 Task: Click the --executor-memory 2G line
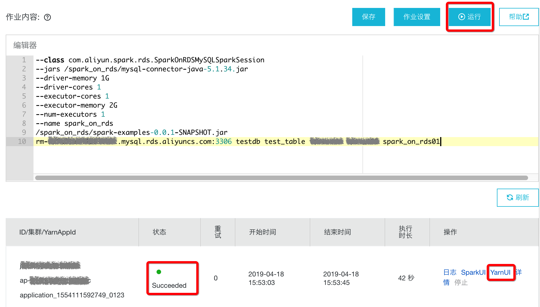77,105
